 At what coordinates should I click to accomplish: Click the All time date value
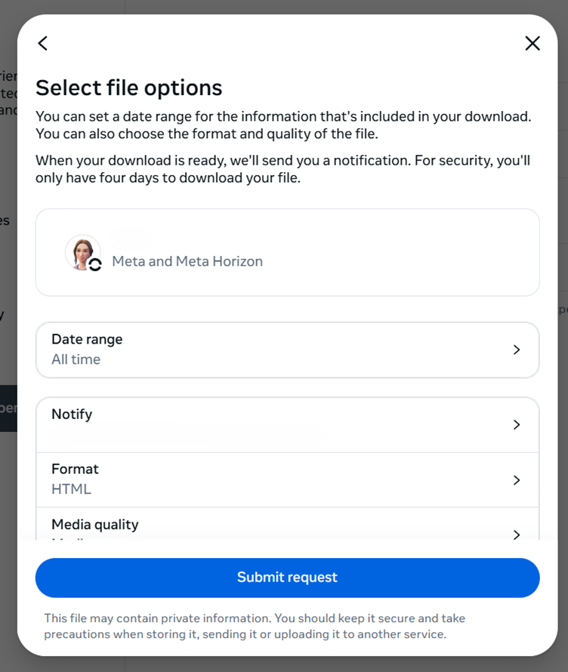pos(76,359)
